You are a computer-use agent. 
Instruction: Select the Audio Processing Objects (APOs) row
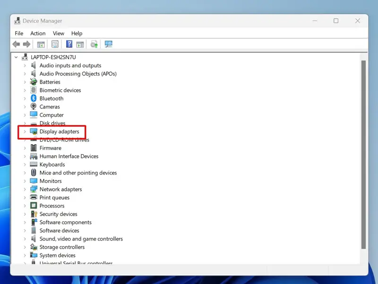78,74
